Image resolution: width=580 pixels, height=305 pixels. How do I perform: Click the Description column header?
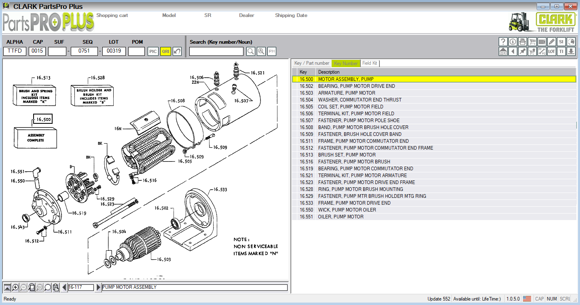[446, 72]
